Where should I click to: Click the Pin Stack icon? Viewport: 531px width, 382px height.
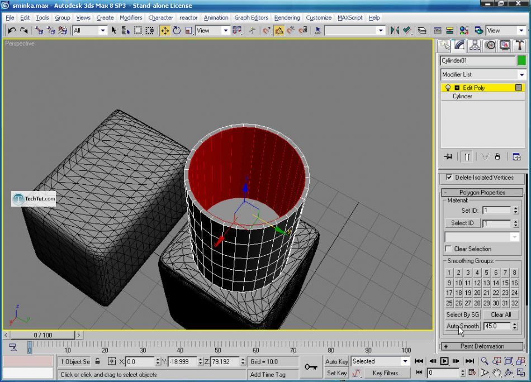[448, 157]
